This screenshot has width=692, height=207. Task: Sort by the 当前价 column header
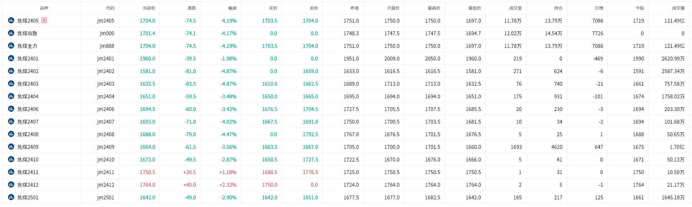pos(149,8)
